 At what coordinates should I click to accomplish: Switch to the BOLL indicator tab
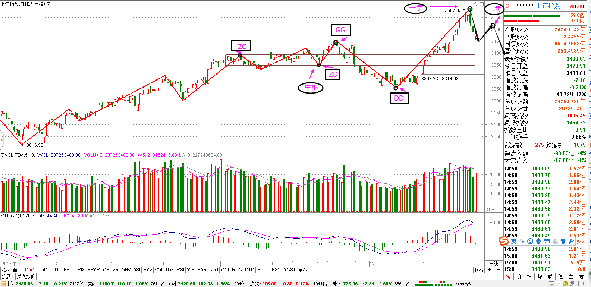[263, 270]
